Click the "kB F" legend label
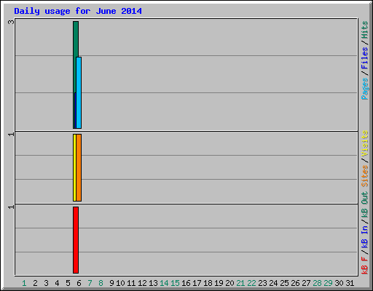This screenshot has height=291, width=373. click(x=364, y=266)
